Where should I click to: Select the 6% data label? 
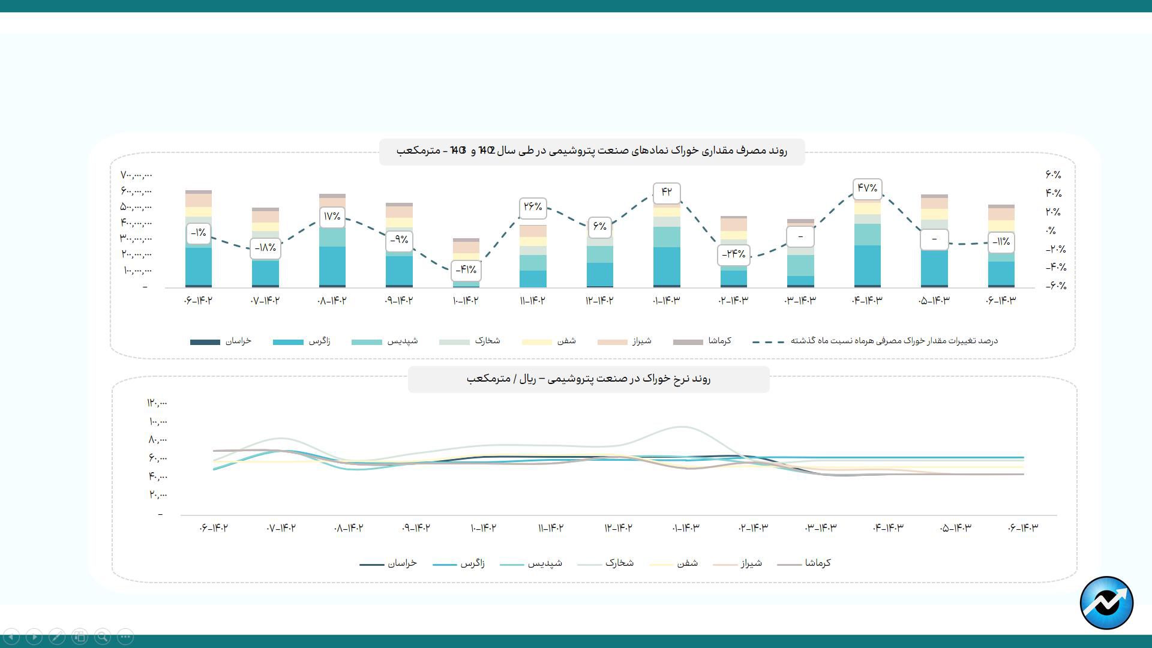[x=599, y=227]
